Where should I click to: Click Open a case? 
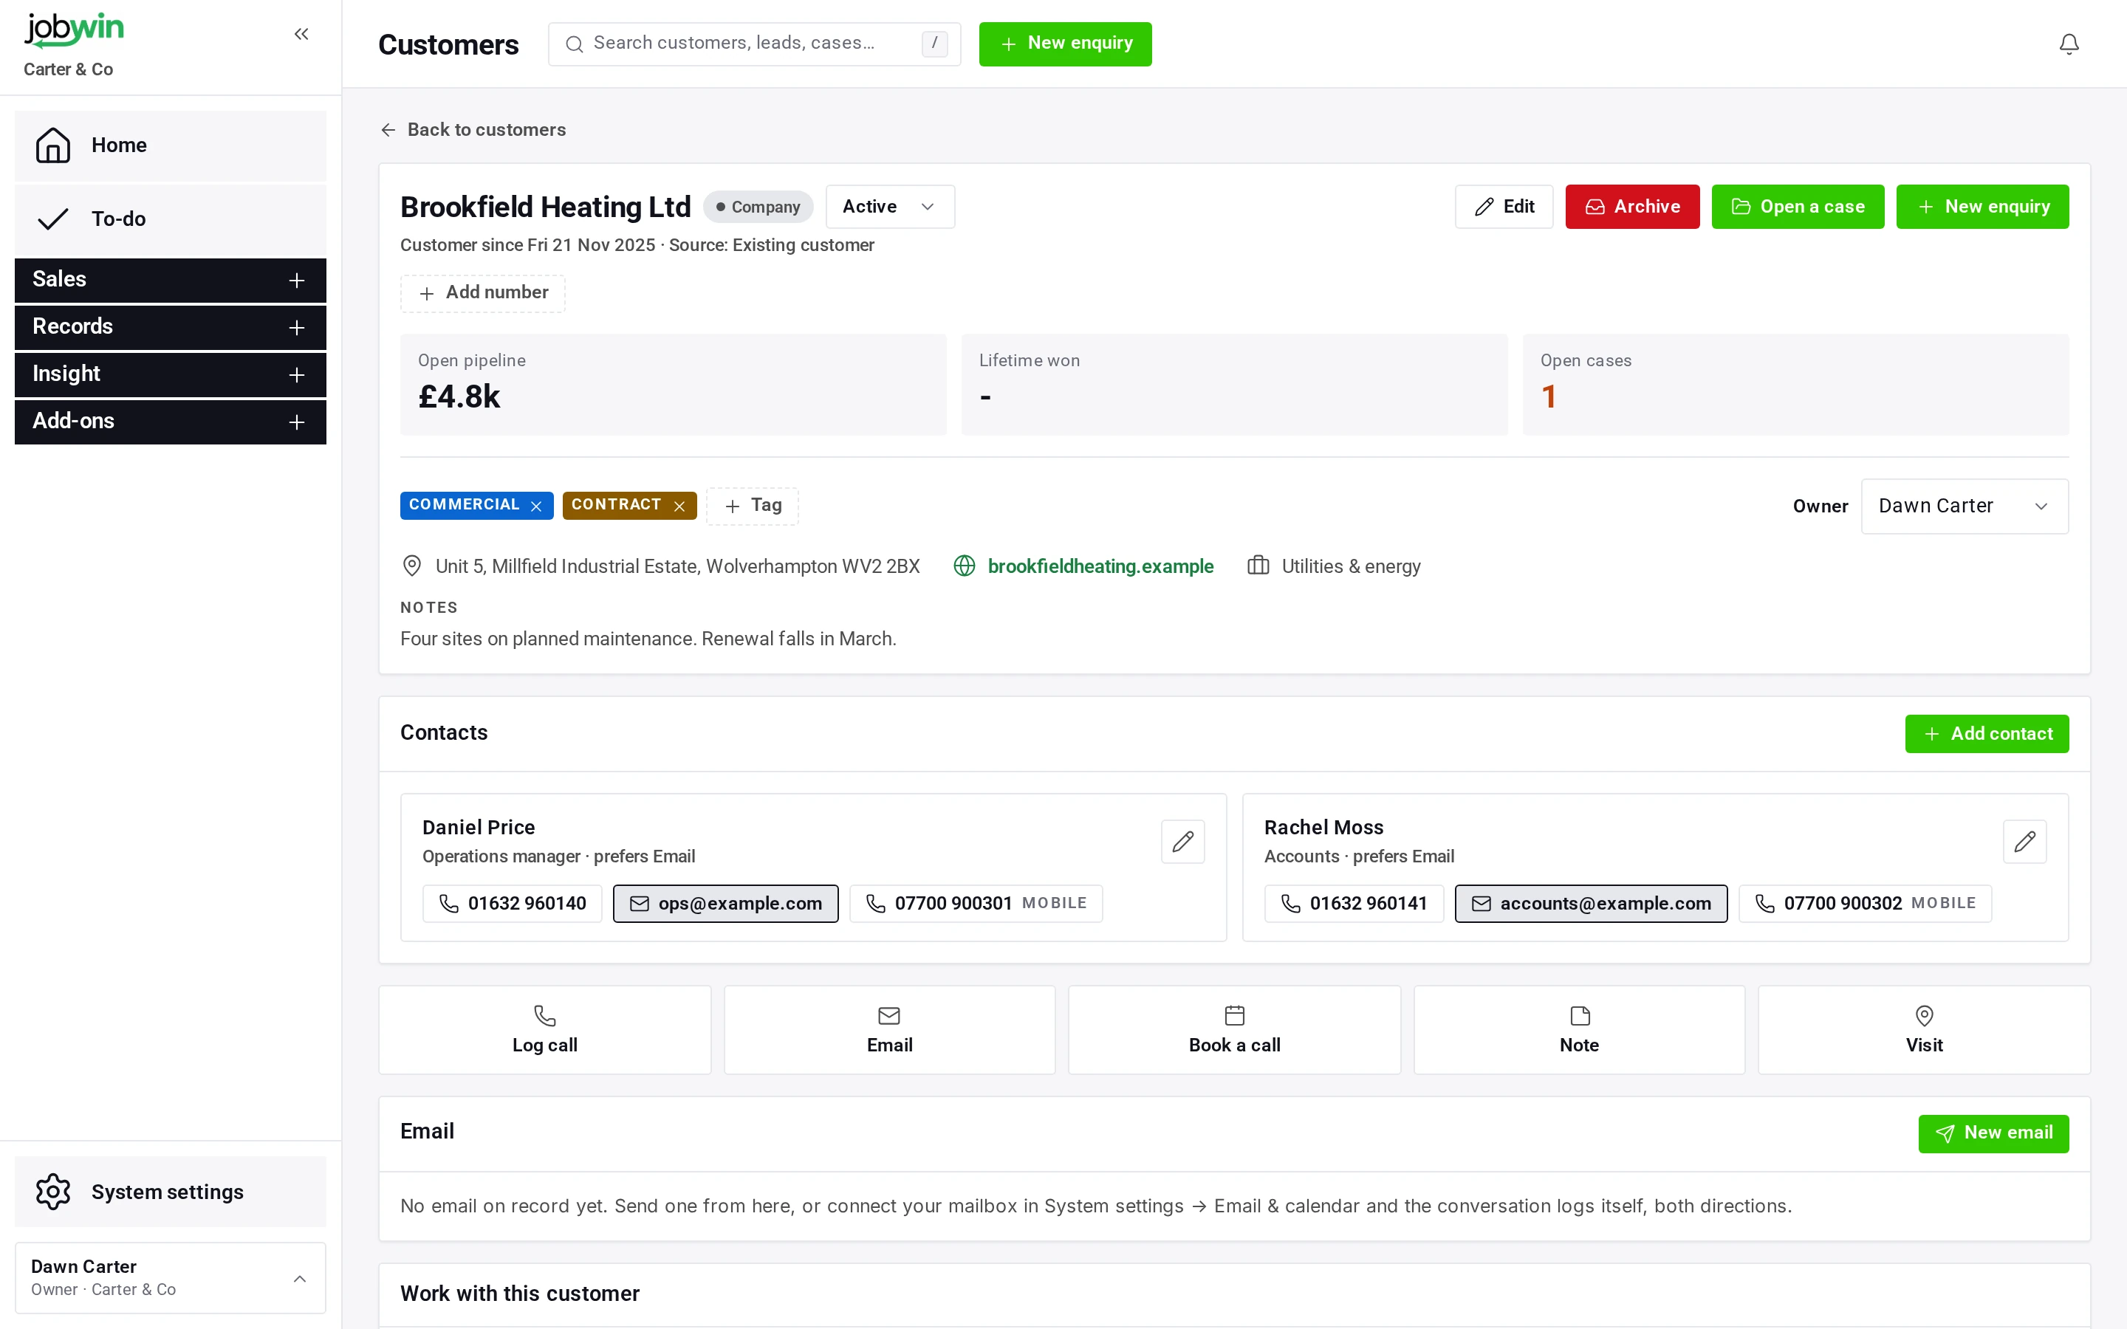click(1798, 207)
